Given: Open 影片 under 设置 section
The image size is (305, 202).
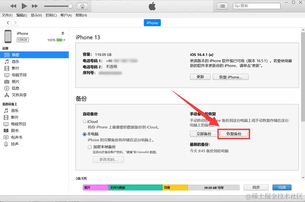Looking at the screenshot, I should pyautogui.click(x=34, y=68).
